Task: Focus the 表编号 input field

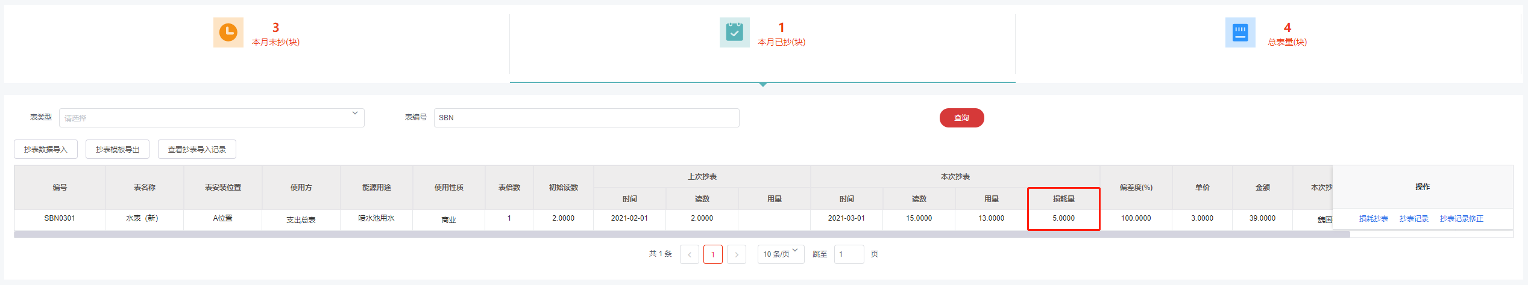Action: (x=586, y=118)
